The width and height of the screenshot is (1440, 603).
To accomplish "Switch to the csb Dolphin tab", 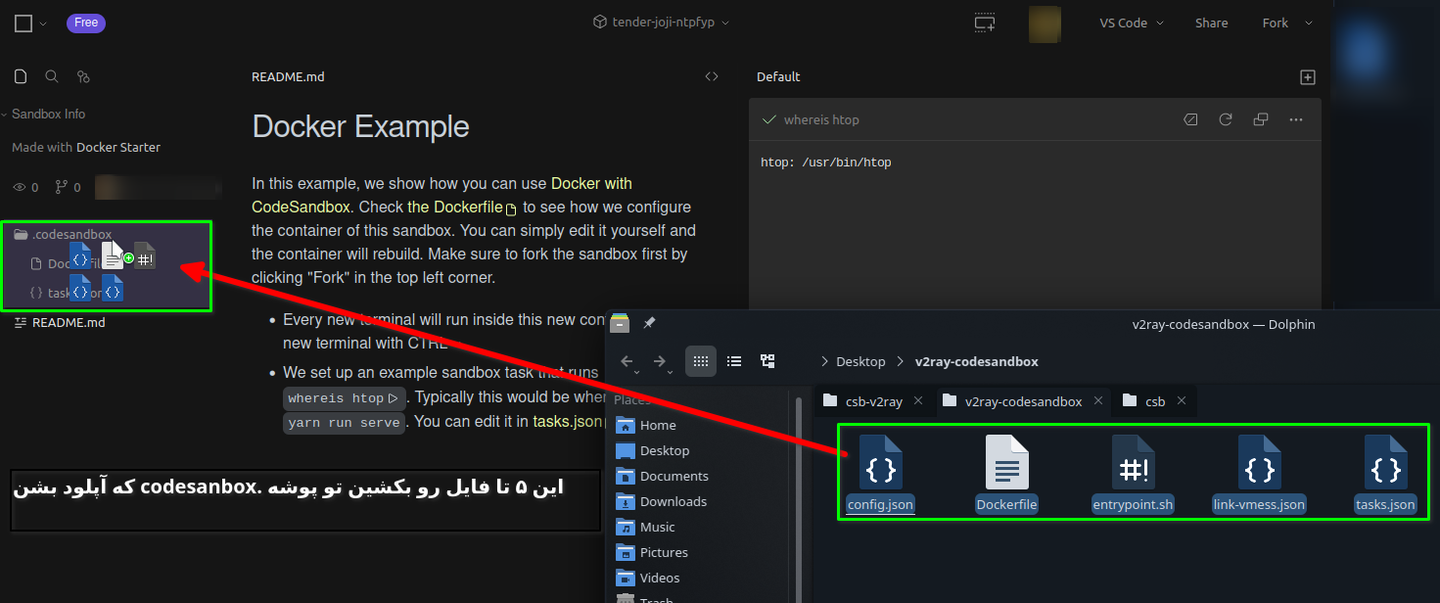I will [x=1155, y=401].
